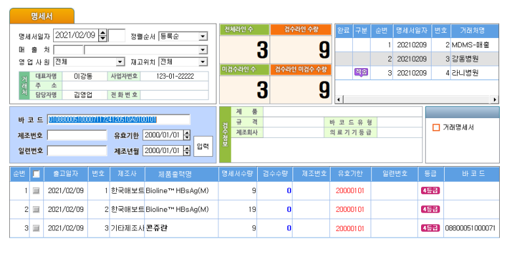Viewport: 507px width, 254px height.
Task: Click the 출고일자 column header
Action: pos(66,174)
